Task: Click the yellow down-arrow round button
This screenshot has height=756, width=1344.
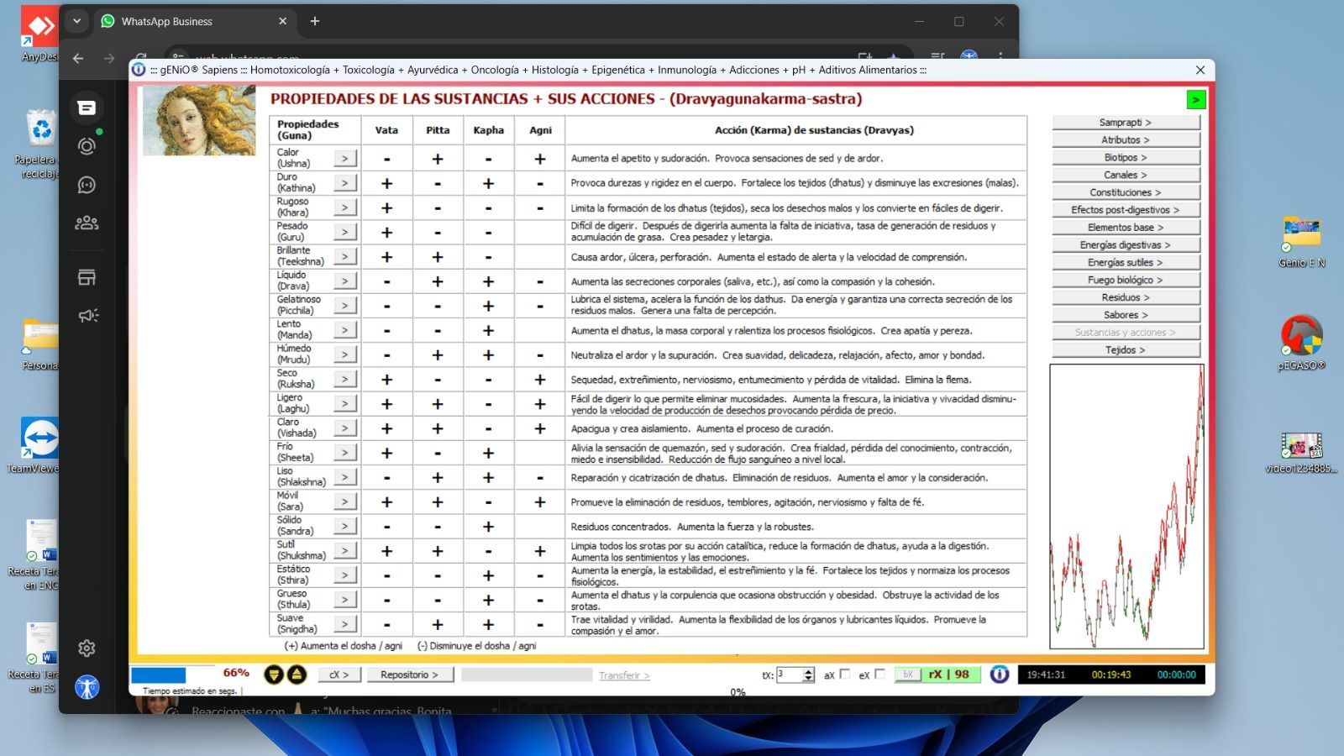Action: [x=274, y=675]
